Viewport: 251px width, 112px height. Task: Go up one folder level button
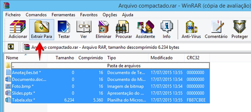[11, 47]
